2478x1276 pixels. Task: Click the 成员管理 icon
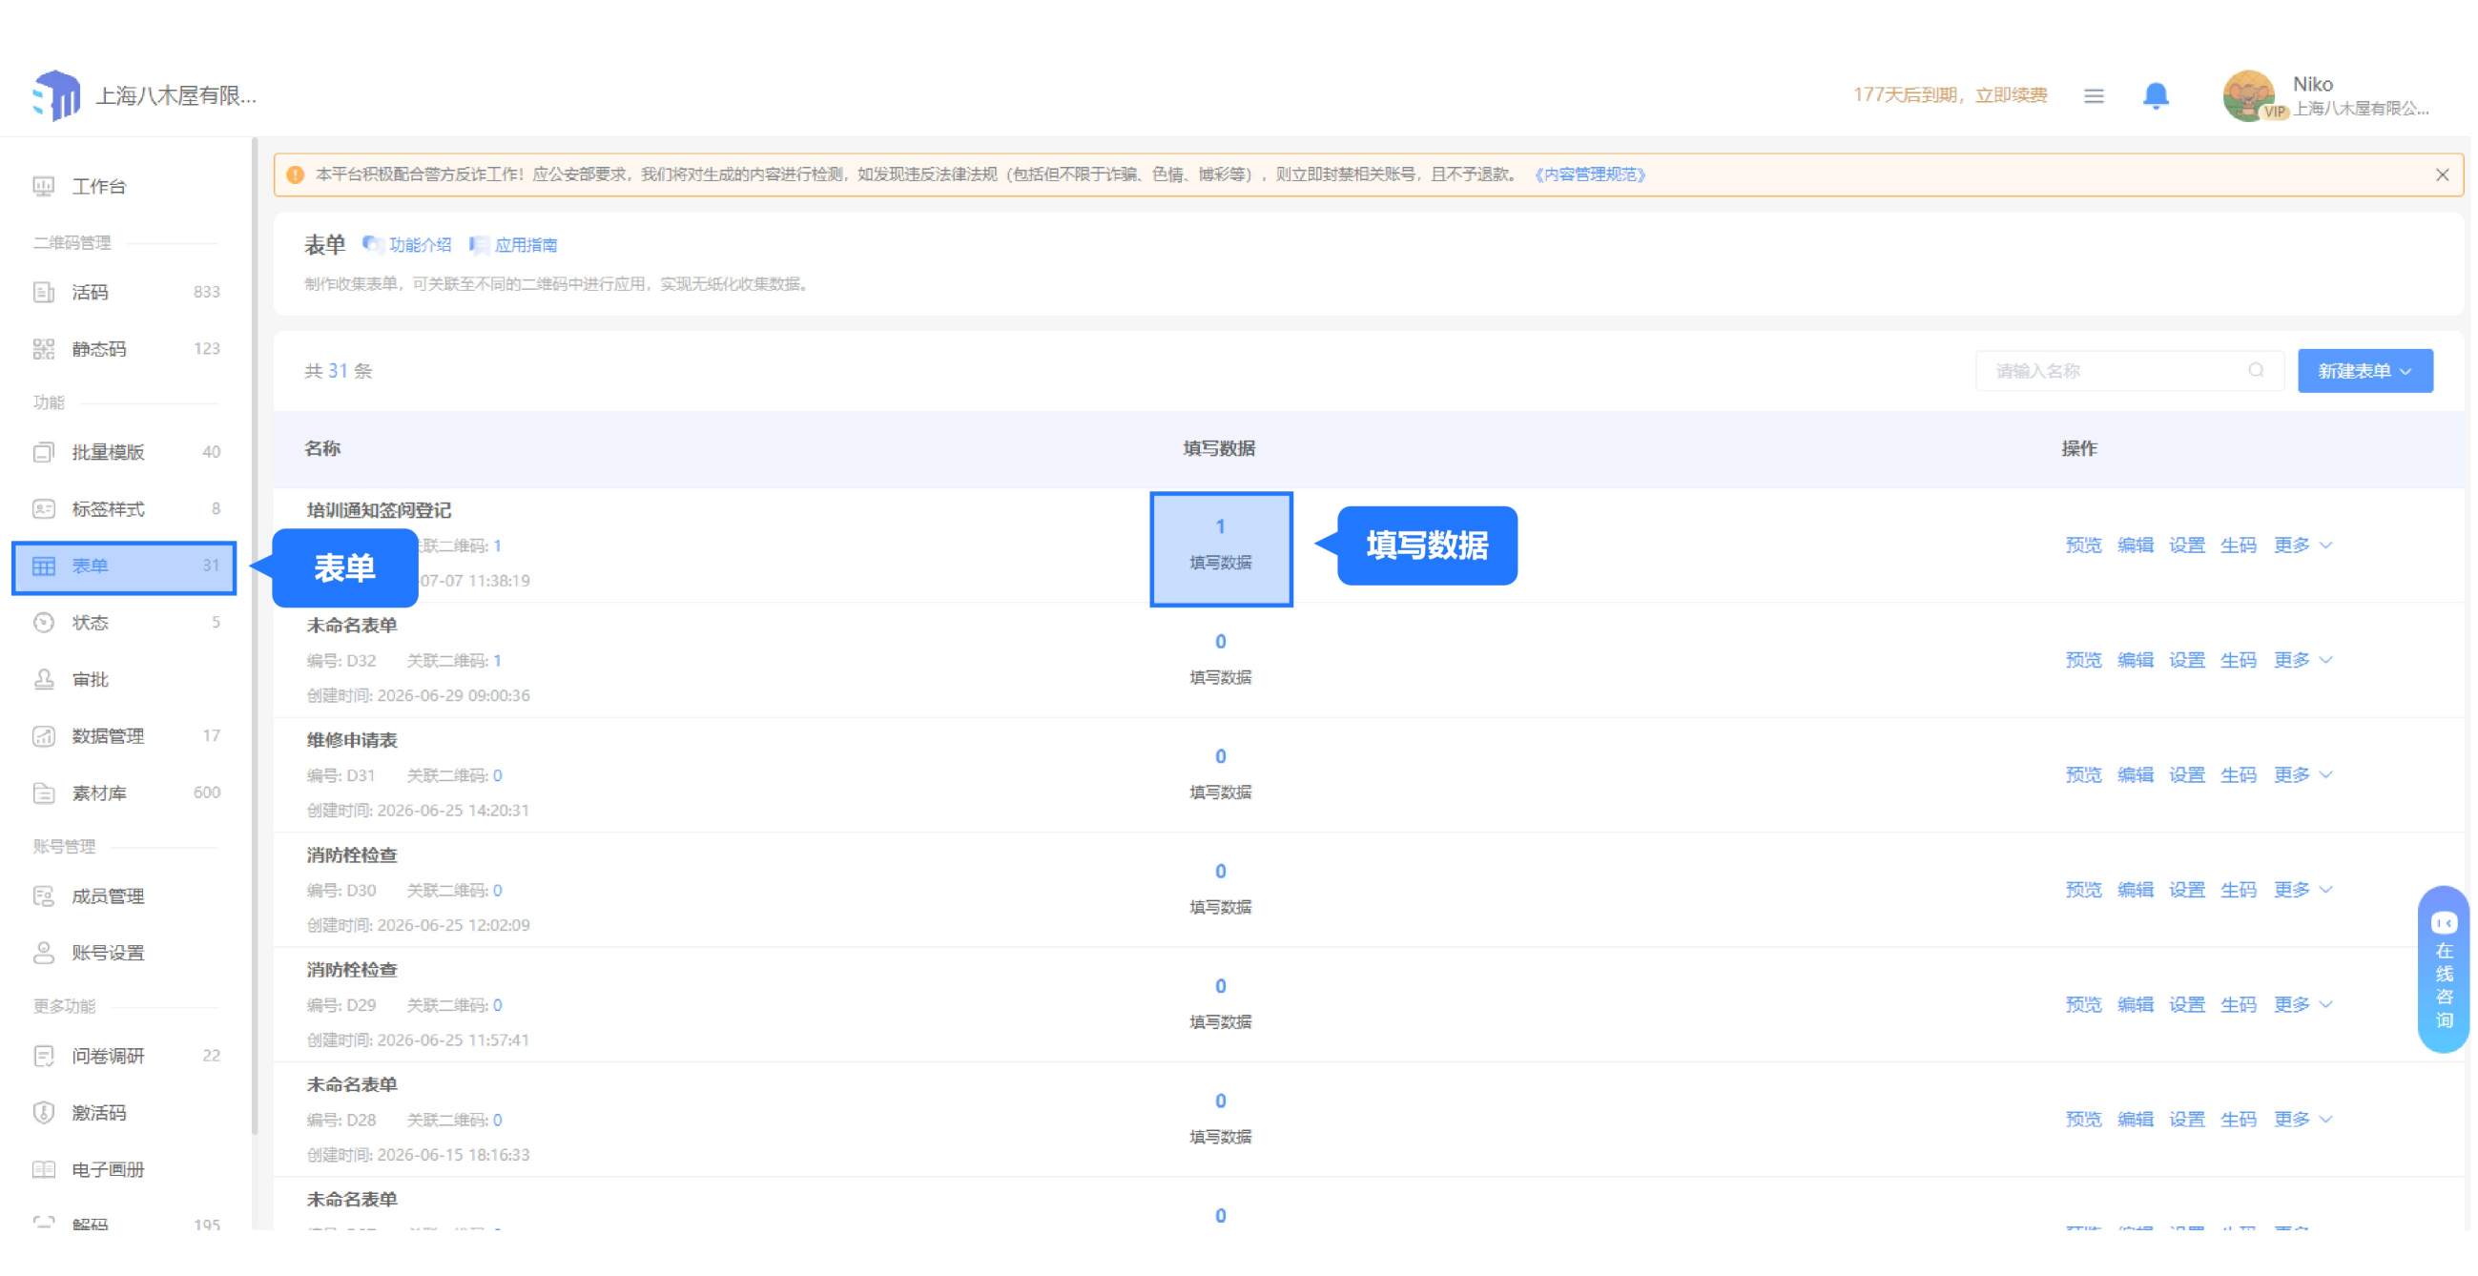click(x=43, y=898)
